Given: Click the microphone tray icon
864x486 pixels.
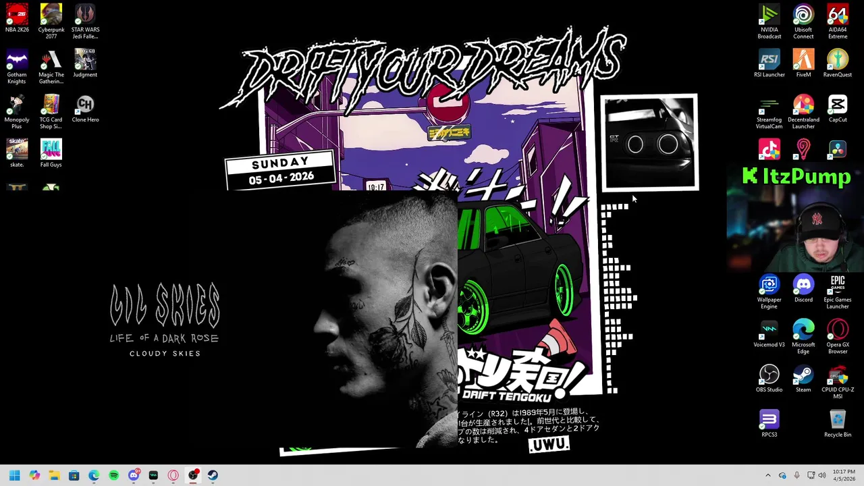Looking at the screenshot, I should click(x=796, y=475).
